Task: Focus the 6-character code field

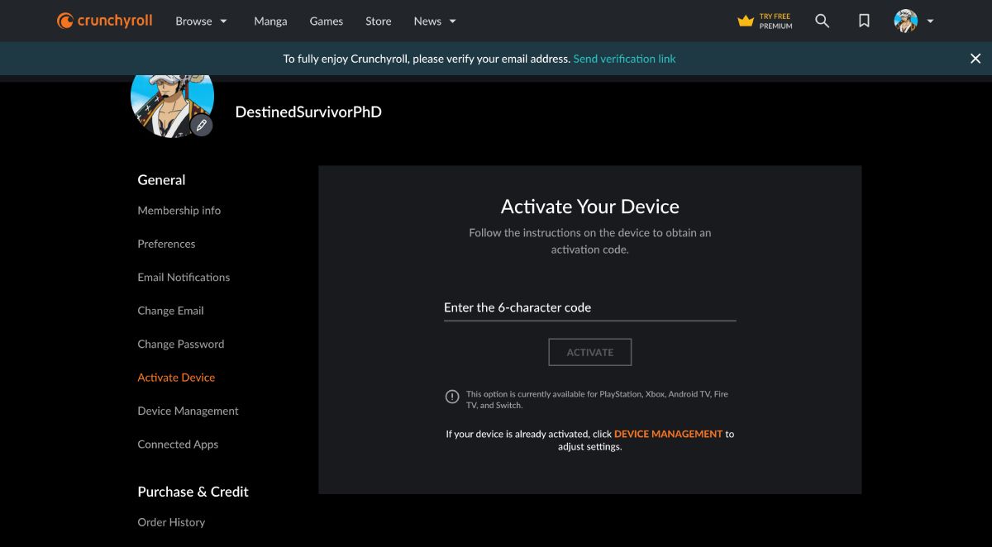Action: pos(589,307)
